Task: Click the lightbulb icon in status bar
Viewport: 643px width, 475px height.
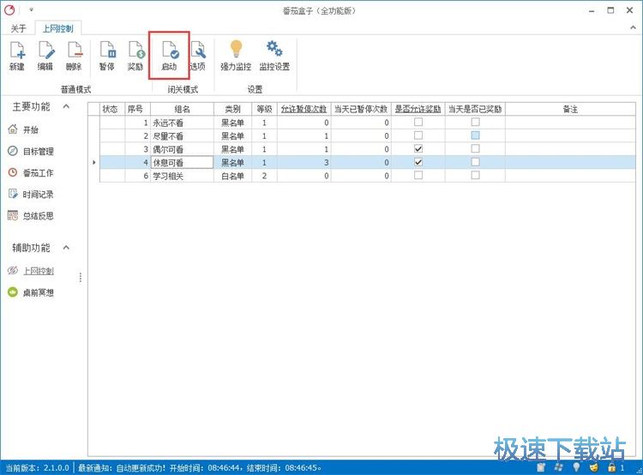Action: 577,467
